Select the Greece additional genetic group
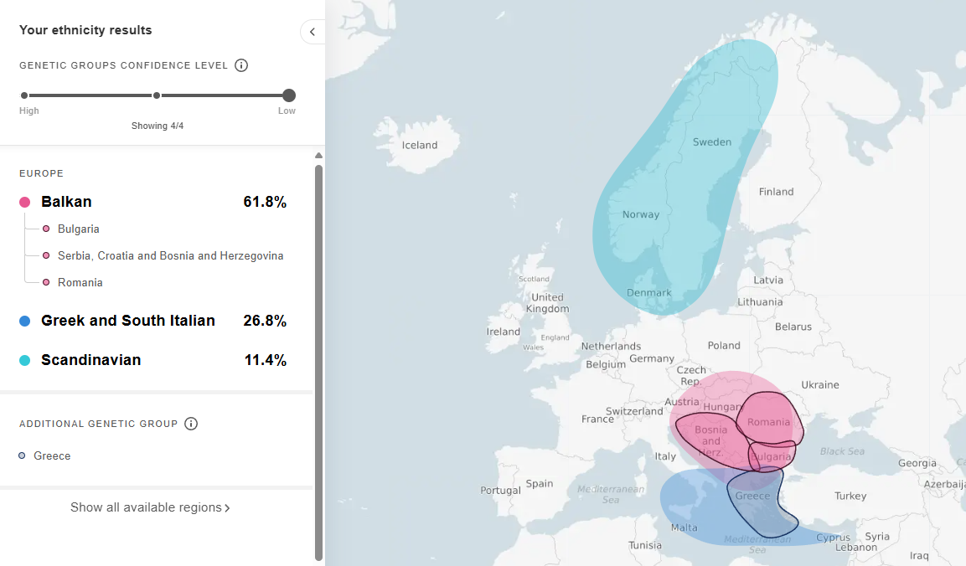Viewport: 966px width, 566px height. pos(52,455)
